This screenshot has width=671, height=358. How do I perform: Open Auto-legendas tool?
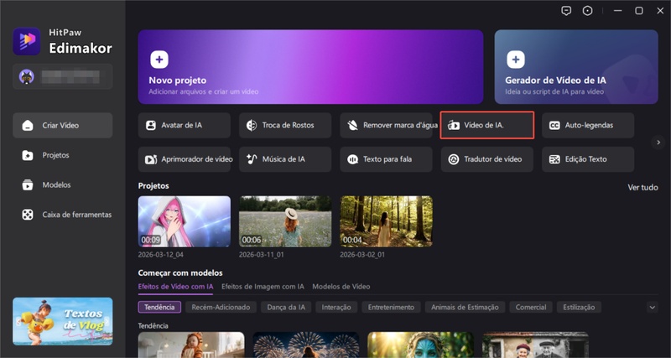point(588,125)
